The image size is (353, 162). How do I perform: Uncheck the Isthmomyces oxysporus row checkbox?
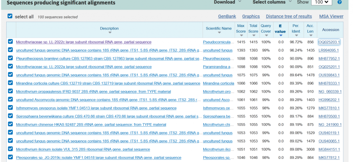click(10, 107)
